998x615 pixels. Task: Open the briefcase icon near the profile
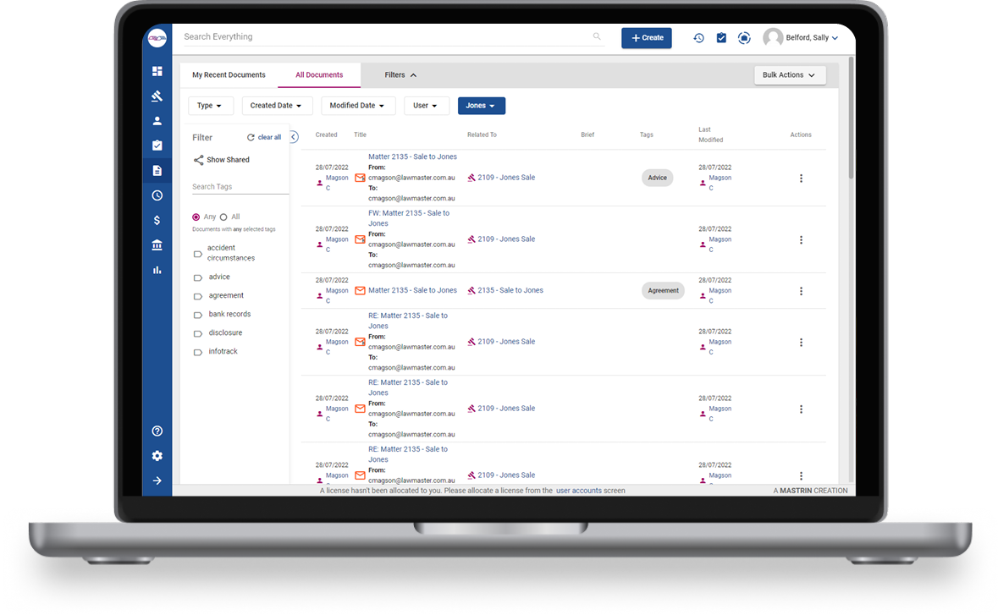pyautogui.click(x=744, y=37)
